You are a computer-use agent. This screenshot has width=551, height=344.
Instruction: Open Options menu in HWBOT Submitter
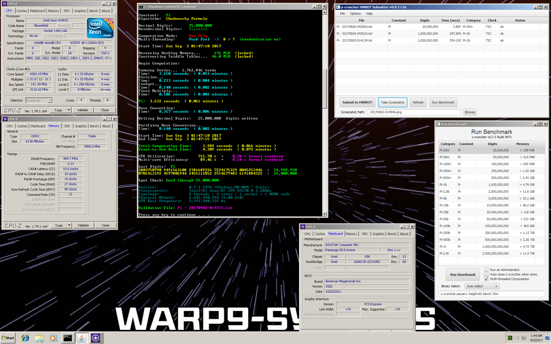355,13
